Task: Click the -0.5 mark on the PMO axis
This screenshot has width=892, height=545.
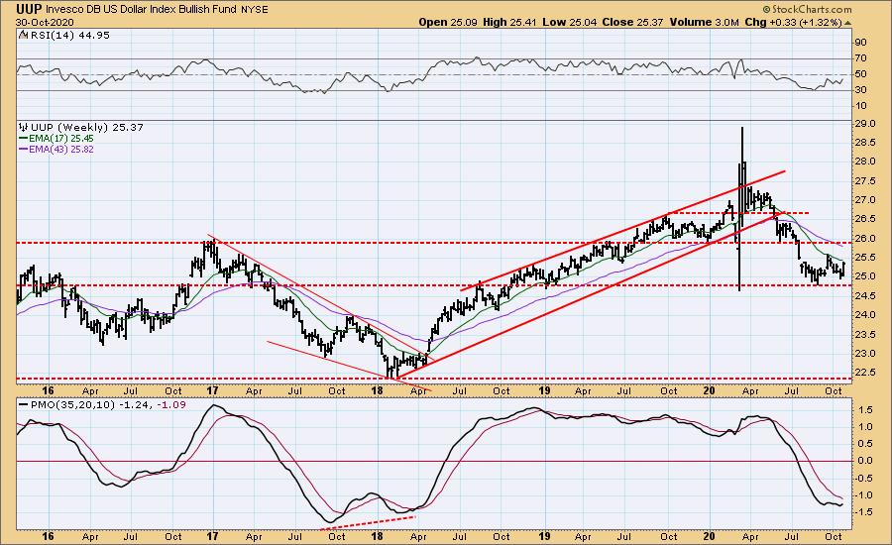Action: tap(863, 478)
